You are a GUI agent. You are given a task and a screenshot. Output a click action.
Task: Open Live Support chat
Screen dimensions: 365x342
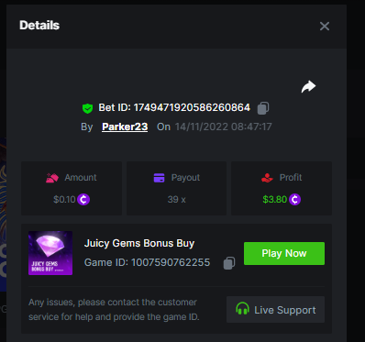[x=275, y=309]
